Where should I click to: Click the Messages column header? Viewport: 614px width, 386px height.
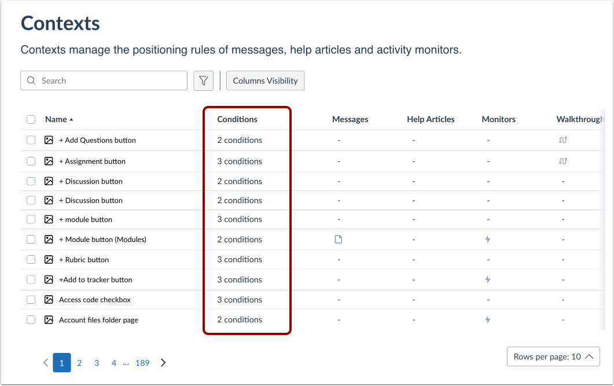click(350, 119)
